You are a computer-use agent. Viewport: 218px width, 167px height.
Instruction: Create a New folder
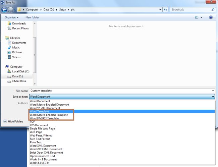[32, 17]
